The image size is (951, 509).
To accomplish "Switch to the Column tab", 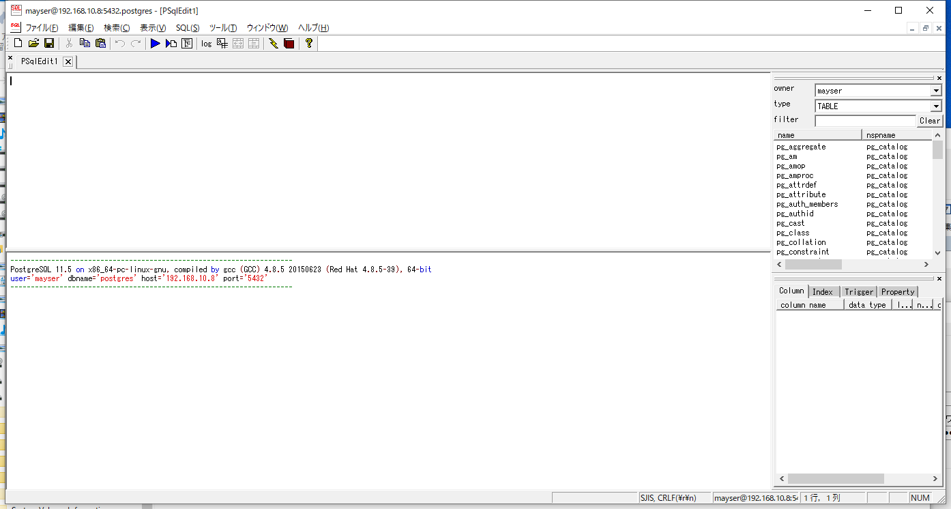I will point(791,291).
